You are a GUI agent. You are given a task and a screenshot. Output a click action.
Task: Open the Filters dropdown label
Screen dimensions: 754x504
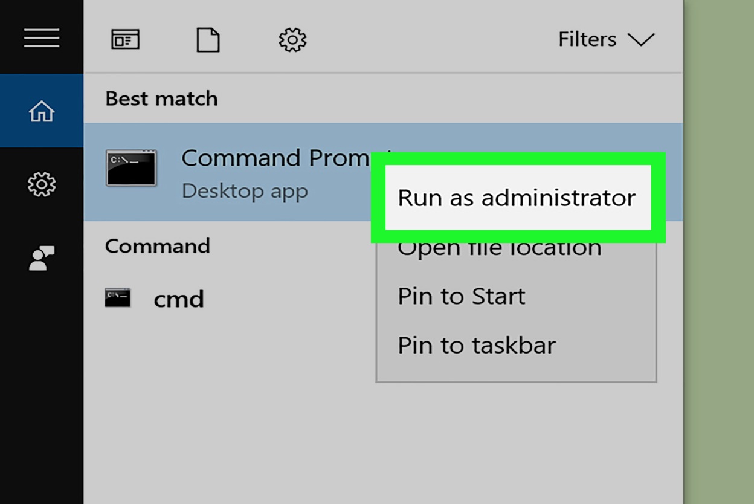point(587,40)
